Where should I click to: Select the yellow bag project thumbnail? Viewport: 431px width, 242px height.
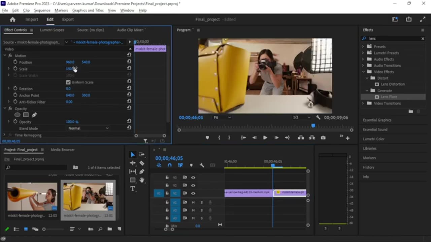88,197
